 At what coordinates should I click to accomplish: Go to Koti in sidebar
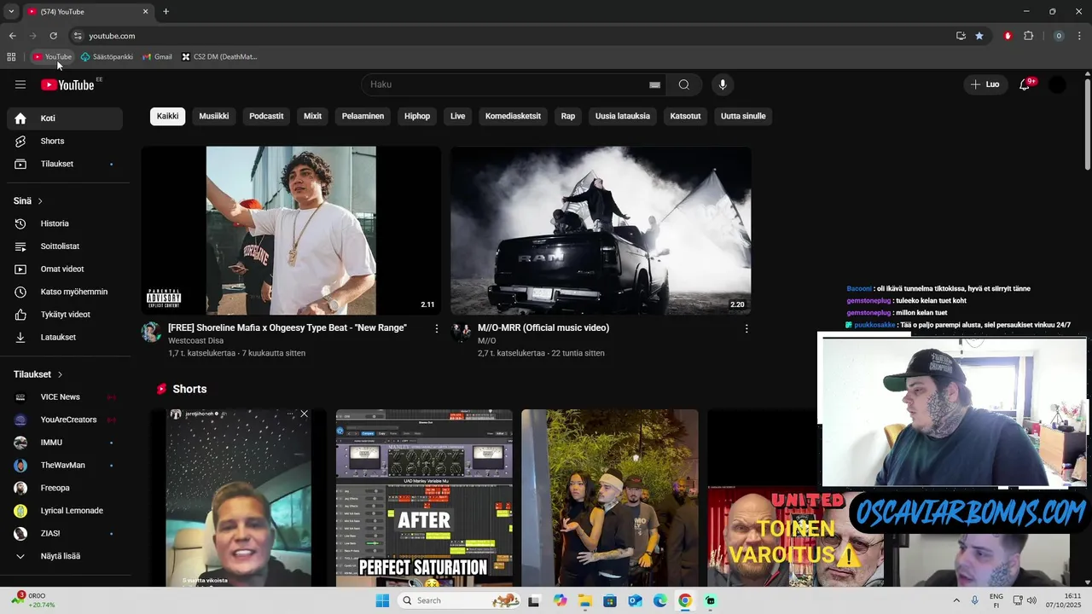[65, 119]
